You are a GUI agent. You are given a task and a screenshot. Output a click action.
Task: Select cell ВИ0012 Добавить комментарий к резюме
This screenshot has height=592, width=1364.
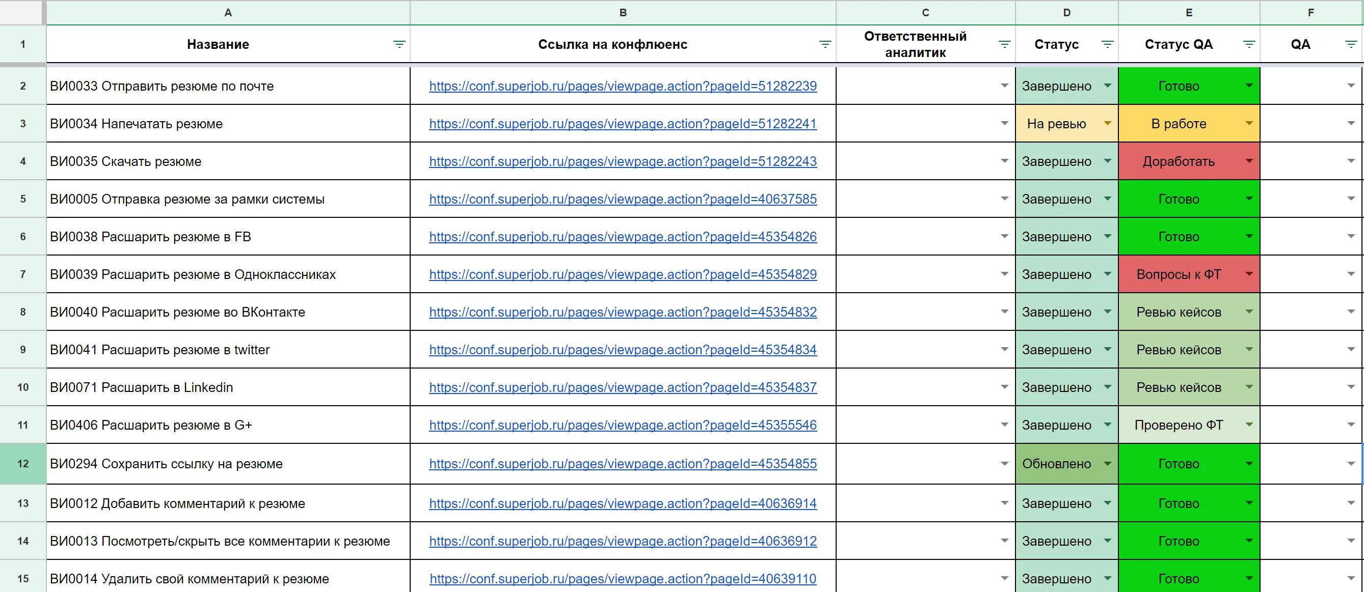[x=228, y=503]
